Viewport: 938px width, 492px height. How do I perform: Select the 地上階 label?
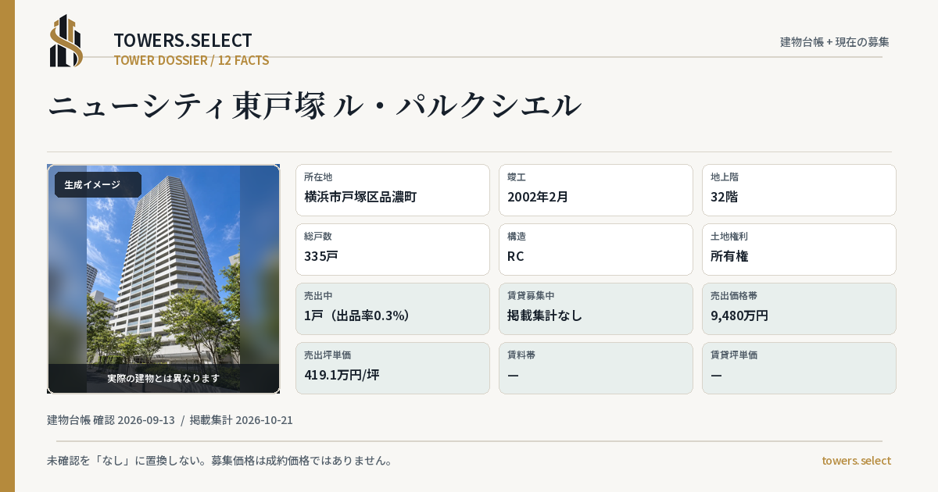pos(724,177)
